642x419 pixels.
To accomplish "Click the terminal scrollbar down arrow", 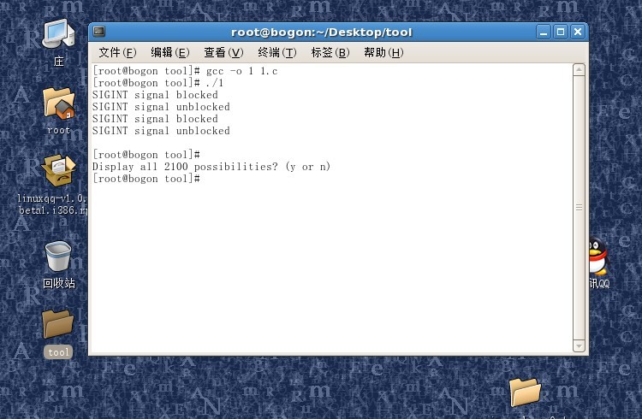I will coord(579,346).
